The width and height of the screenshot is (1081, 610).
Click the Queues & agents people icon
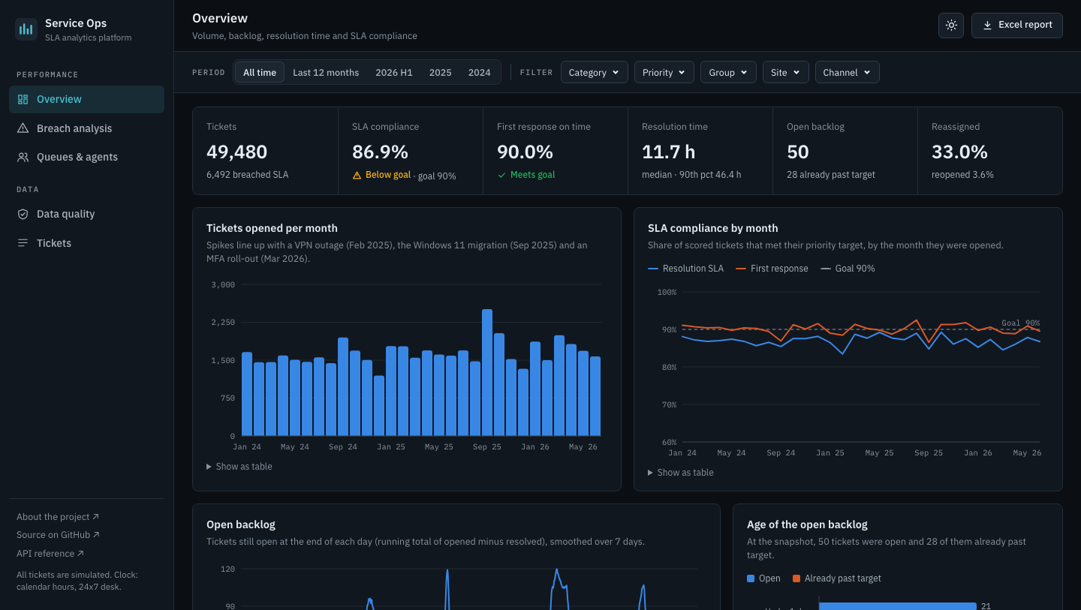tap(23, 157)
